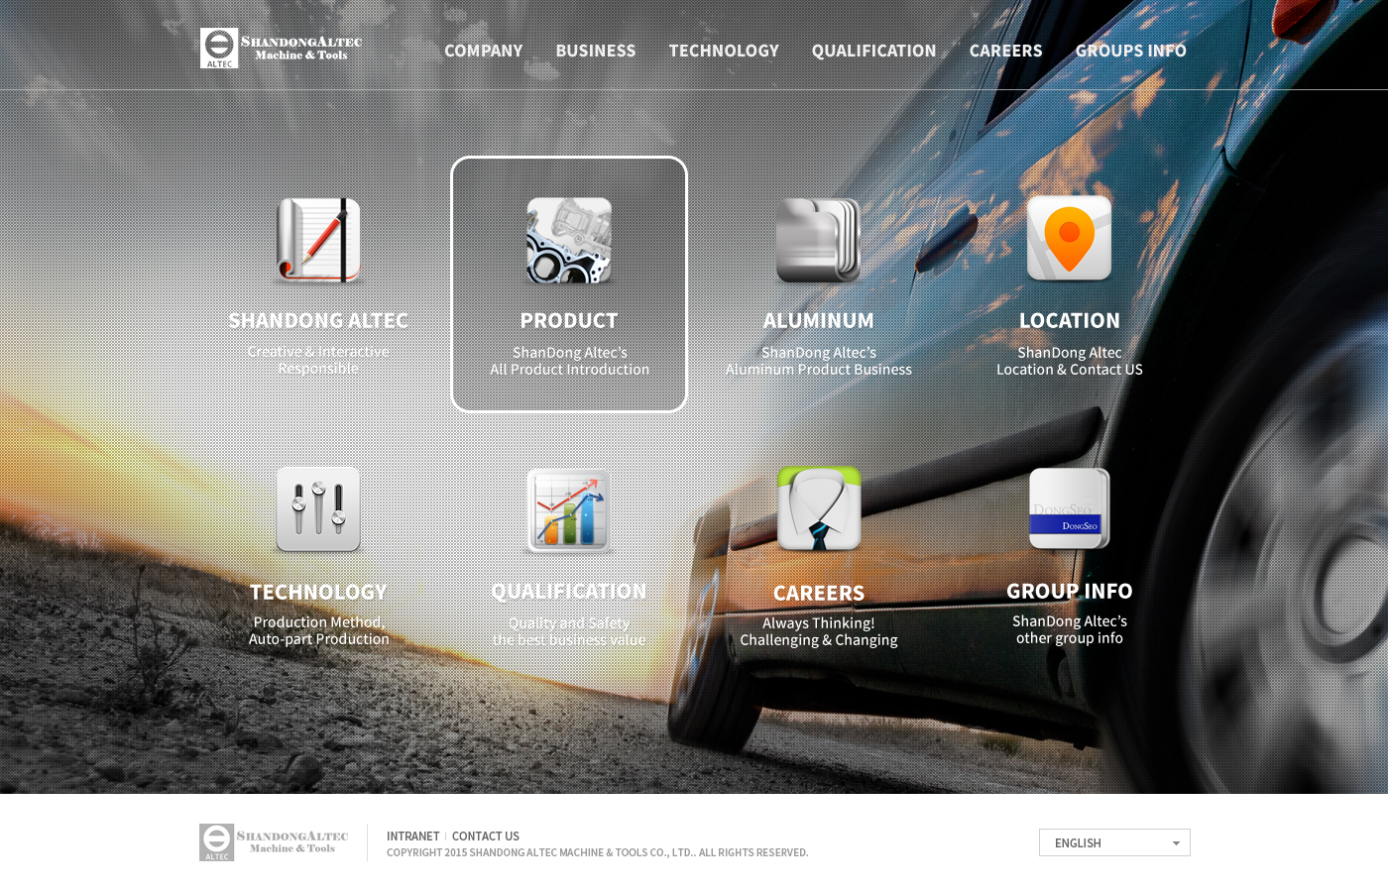The height and width of the screenshot is (893, 1388).
Task: Click the Qualification bar chart icon
Action: tap(569, 510)
